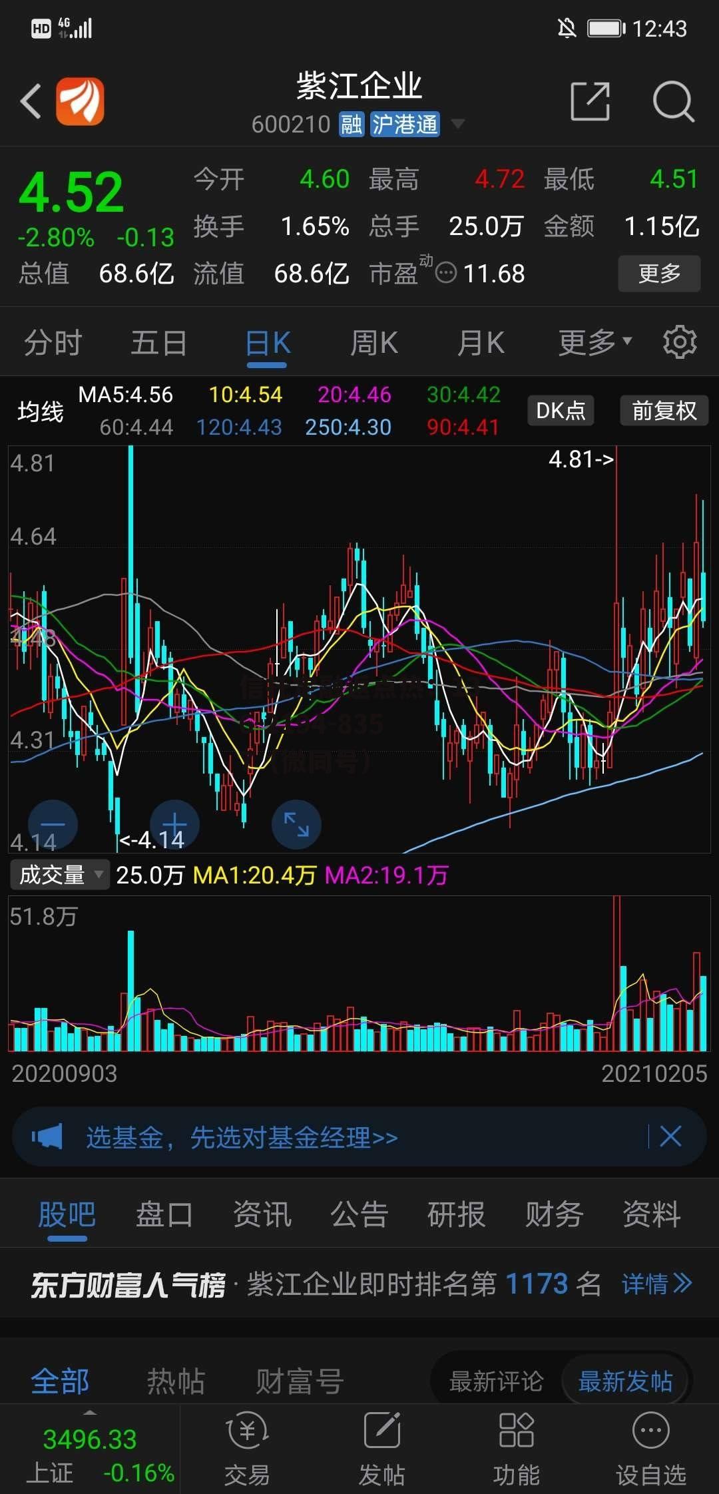Screen dimensions: 719x1494
Task: Zoom out chart with minus button
Action: click(x=53, y=824)
